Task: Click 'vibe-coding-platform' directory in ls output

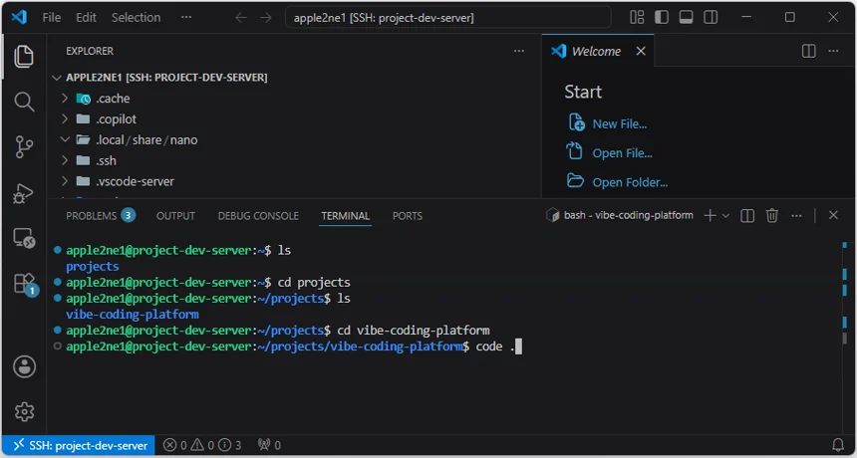Action: coord(132,315)
